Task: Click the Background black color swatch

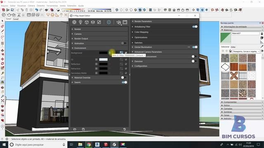Action: coord(103,53)
